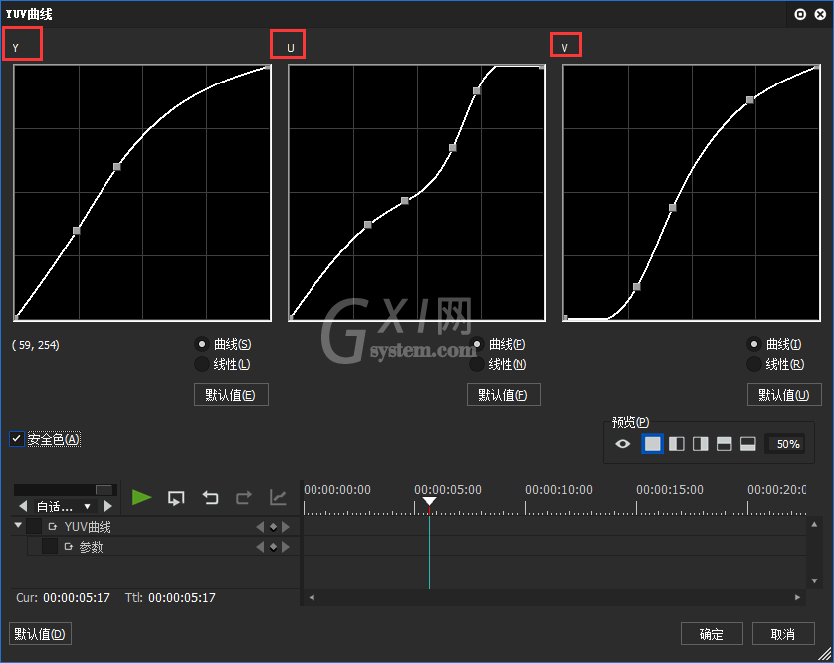Click middle control point on V curve
The image size is (834, 663).
(x=673, y=207)
